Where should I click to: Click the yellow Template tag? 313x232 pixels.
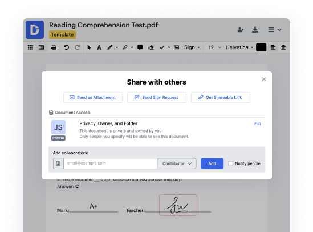62,35
